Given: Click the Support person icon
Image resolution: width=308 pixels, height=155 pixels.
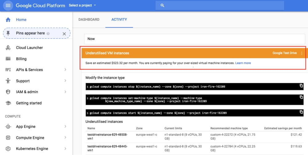Looking at the screenshot, I should 8,81.
